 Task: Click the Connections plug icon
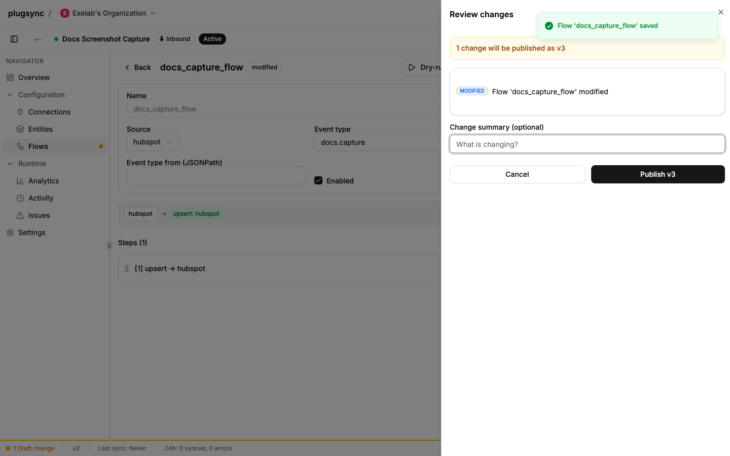pos(20,112)
